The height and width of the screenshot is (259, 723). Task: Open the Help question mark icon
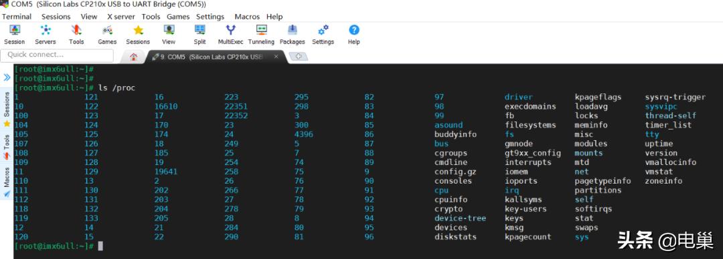tap(353, 35)
